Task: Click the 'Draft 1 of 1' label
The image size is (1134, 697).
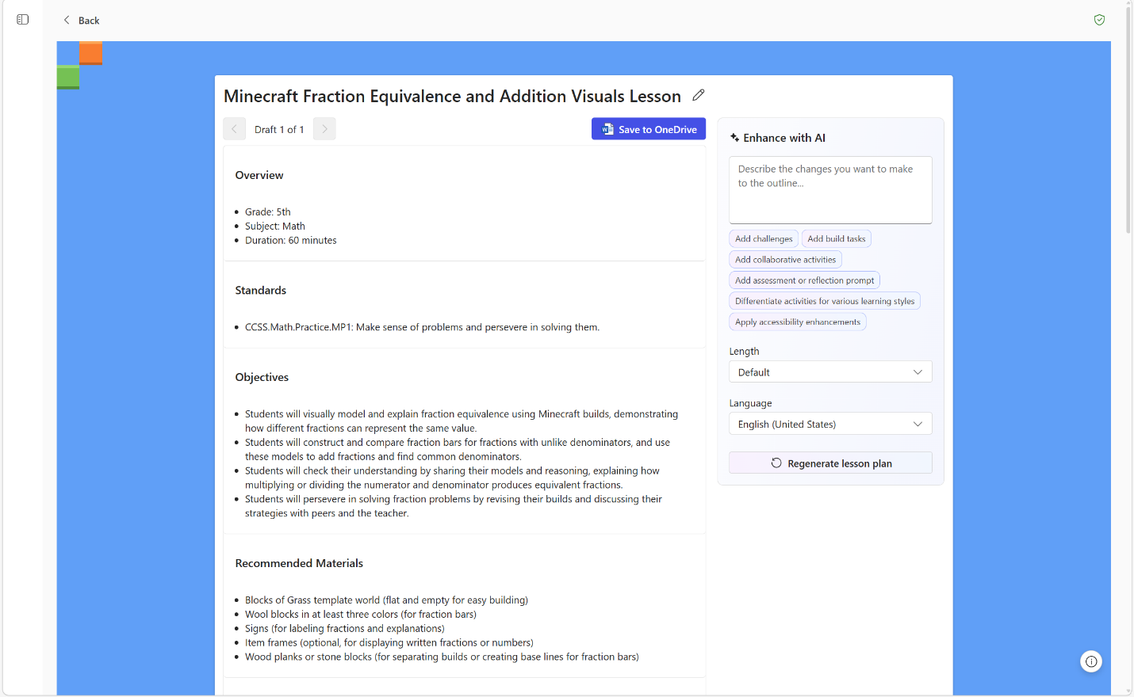Action: (279, 129)
